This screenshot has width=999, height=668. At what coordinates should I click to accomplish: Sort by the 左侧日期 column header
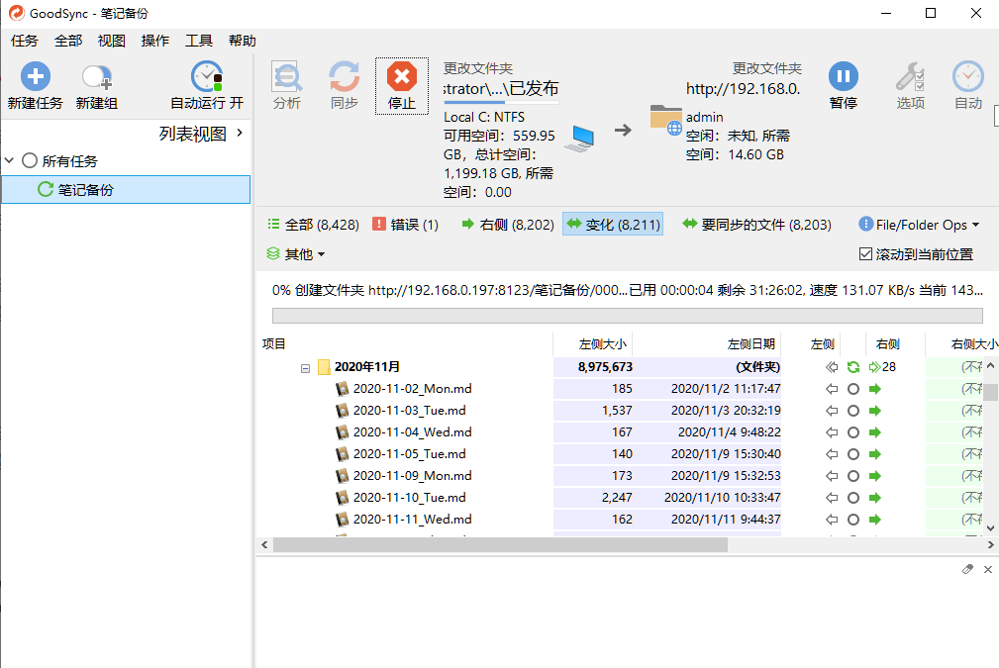tap(706, 343)
